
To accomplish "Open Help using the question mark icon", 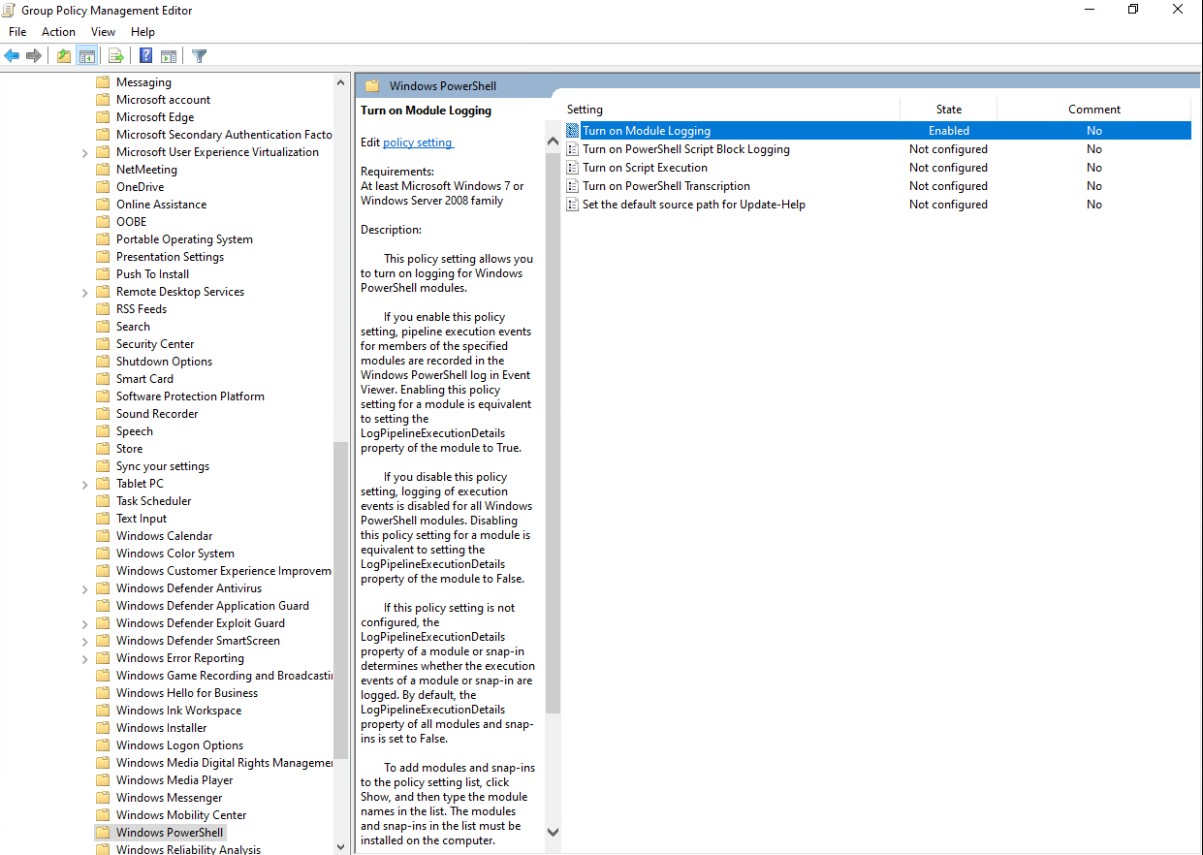I will [146, 56].
